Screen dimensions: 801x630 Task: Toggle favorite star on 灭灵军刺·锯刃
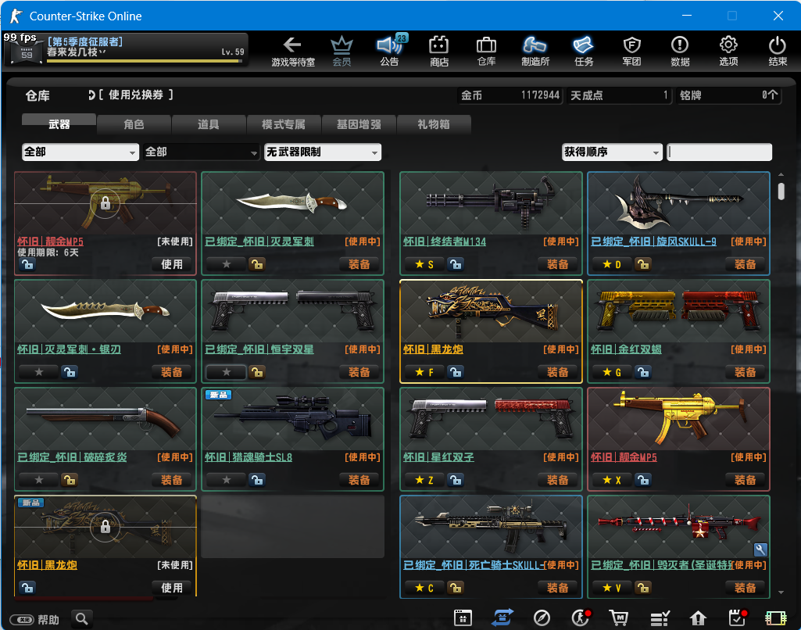point(39,372)
